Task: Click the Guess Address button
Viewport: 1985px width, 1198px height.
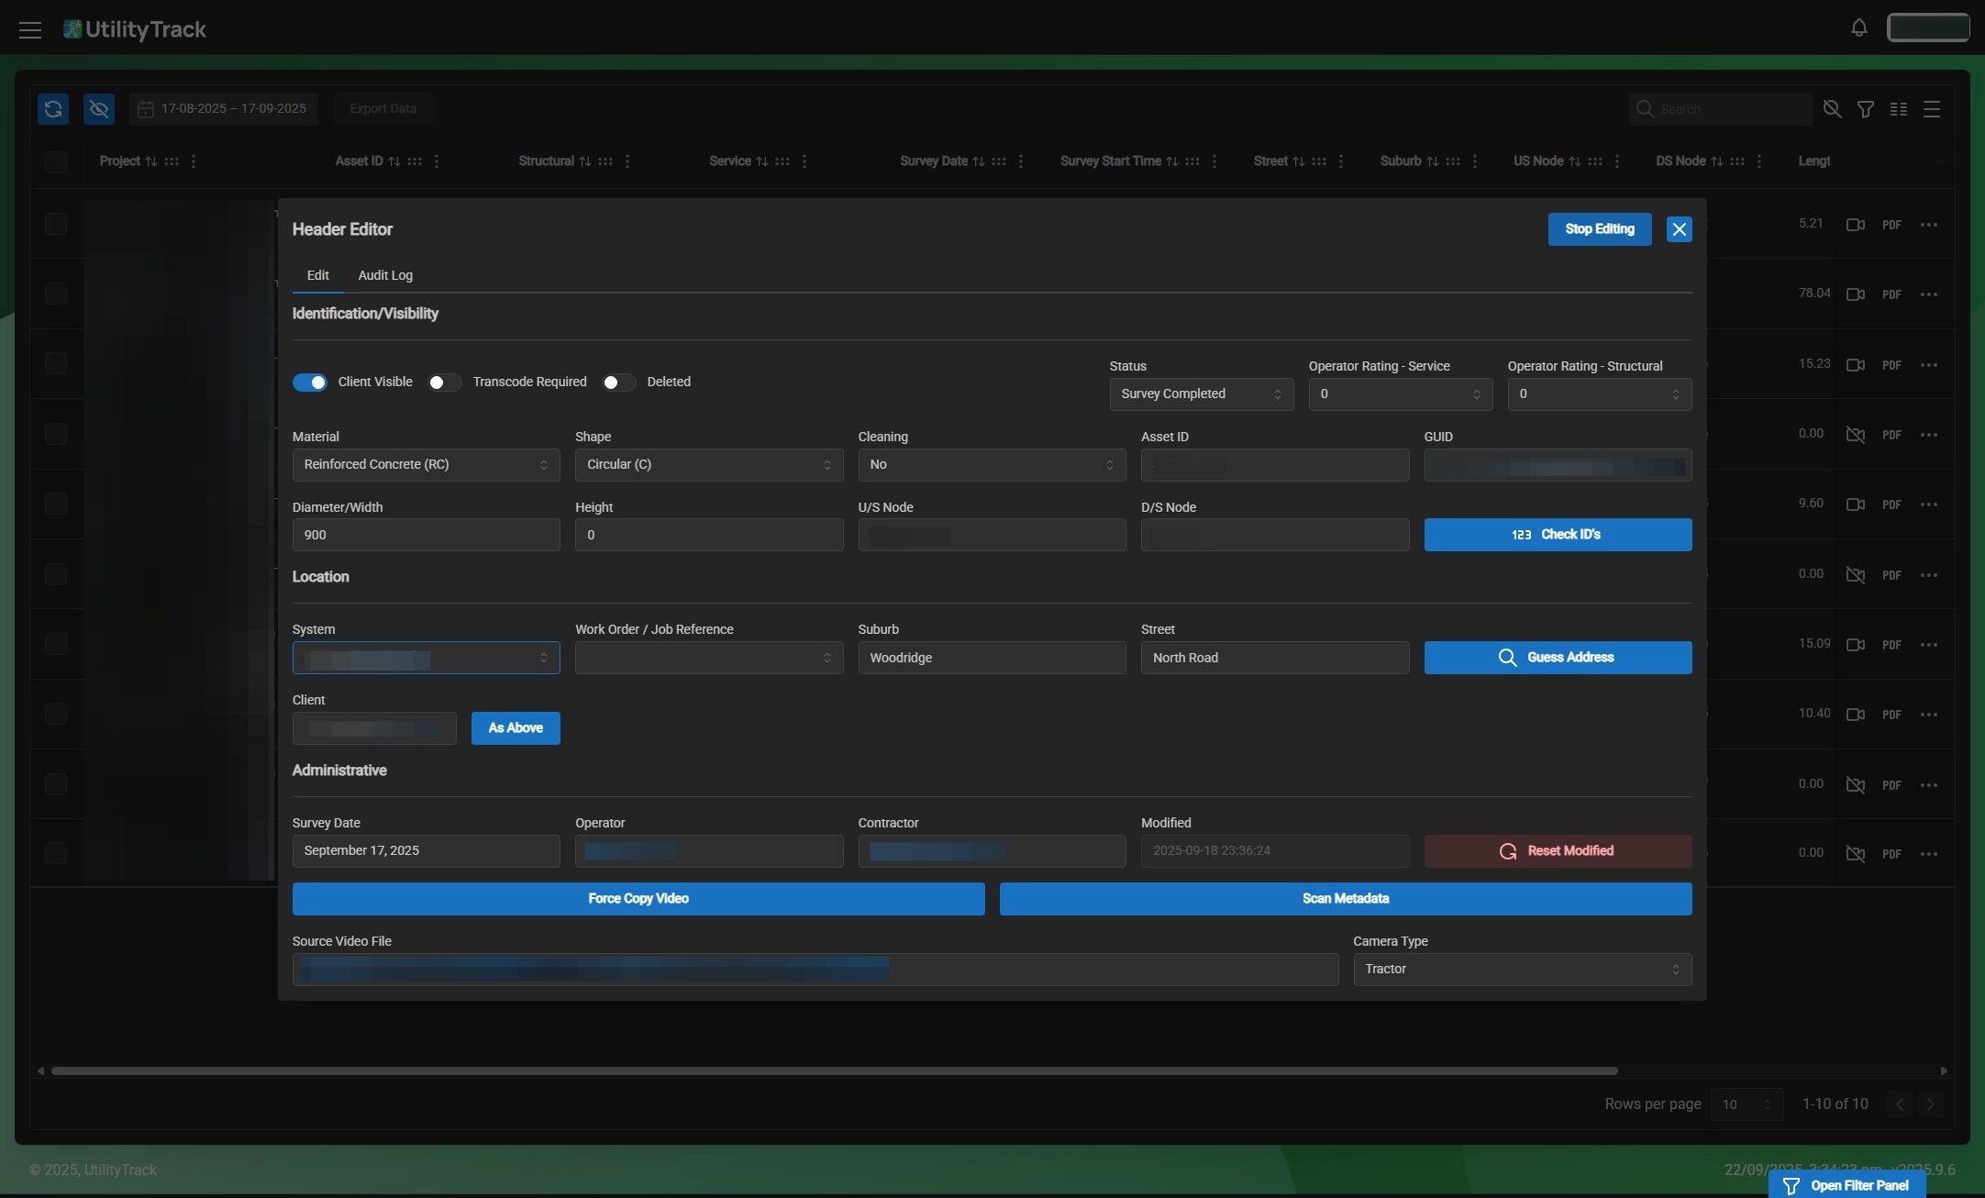Action: (x=1558, y=658)
